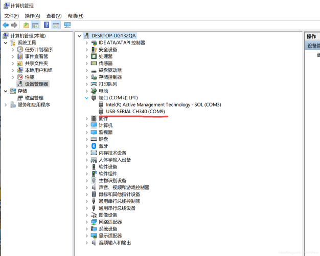Image resolution: width=320 pixels, height=256 pixels.
Task: Expand the 磁盘驱动器 node
Action: pos(86,70)
